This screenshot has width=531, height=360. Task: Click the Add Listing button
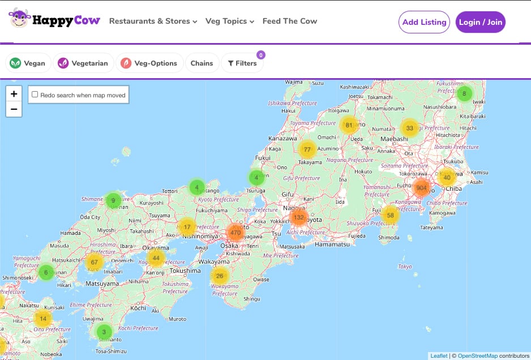424,22
